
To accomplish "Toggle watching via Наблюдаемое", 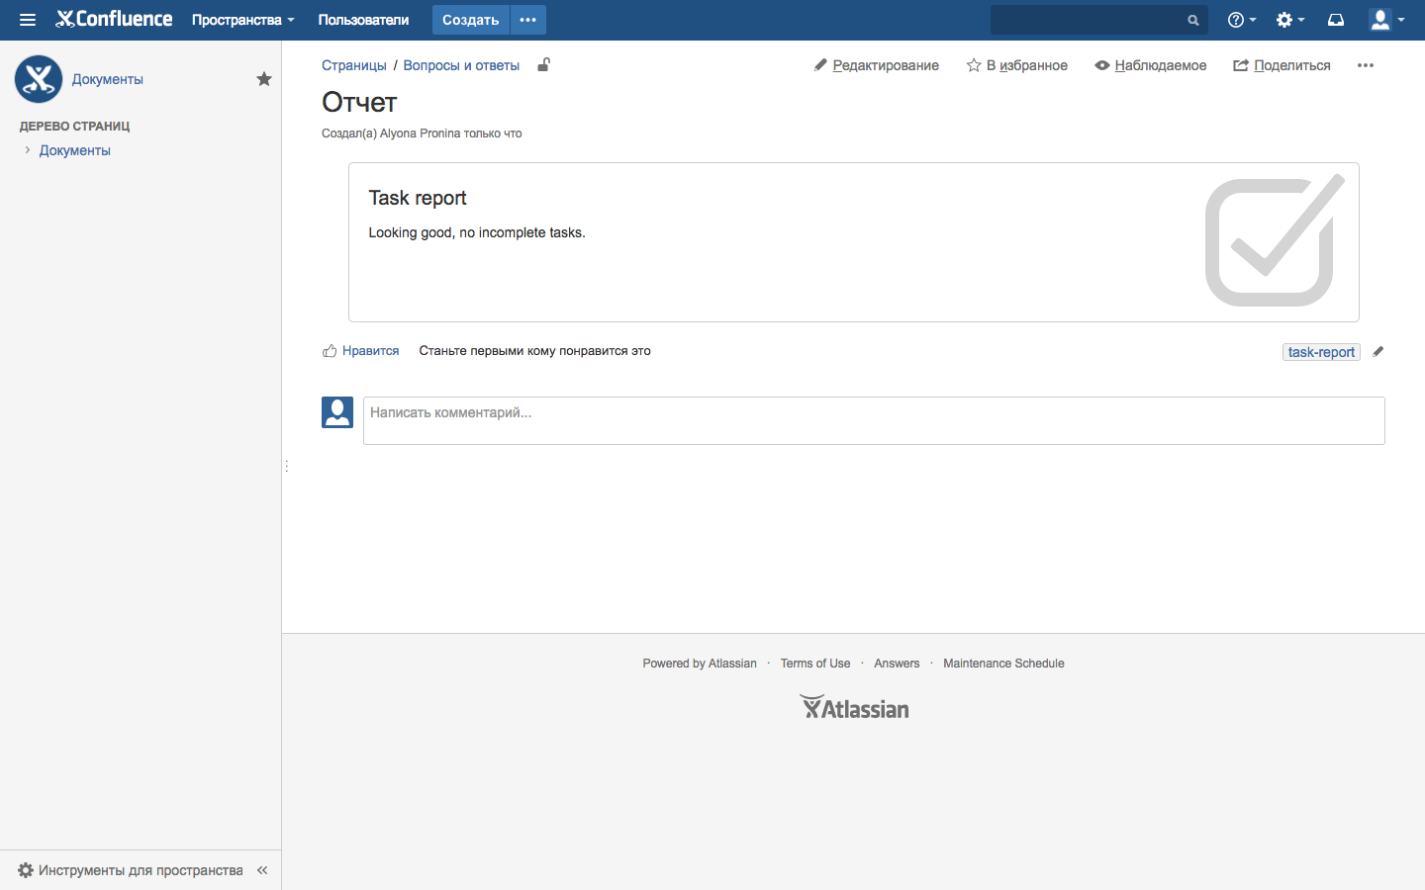I will click(1151, 65).
